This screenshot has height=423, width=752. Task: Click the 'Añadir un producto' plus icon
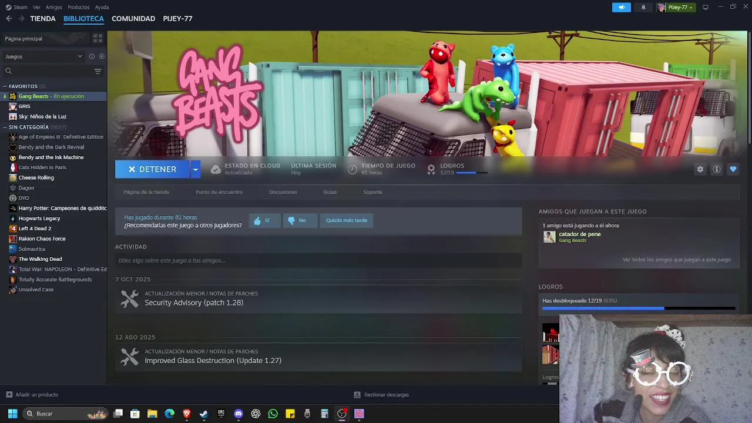(x=9, y=395)
